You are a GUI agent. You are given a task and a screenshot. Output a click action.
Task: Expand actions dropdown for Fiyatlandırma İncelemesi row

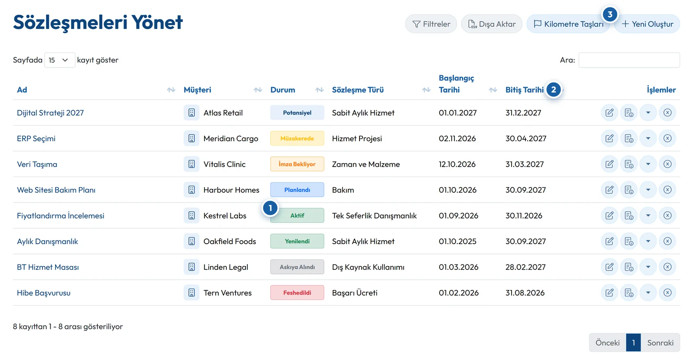648,216
